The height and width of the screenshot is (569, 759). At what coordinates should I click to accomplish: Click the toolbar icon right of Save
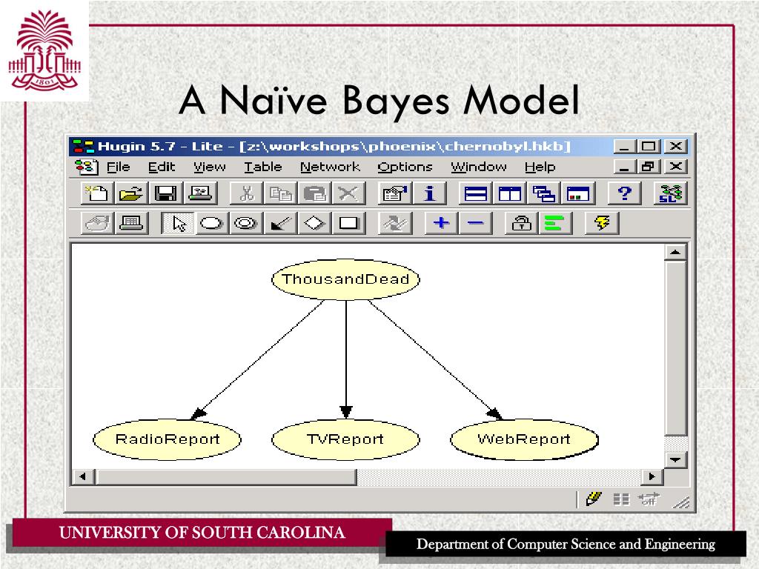[x=200, y=193]
